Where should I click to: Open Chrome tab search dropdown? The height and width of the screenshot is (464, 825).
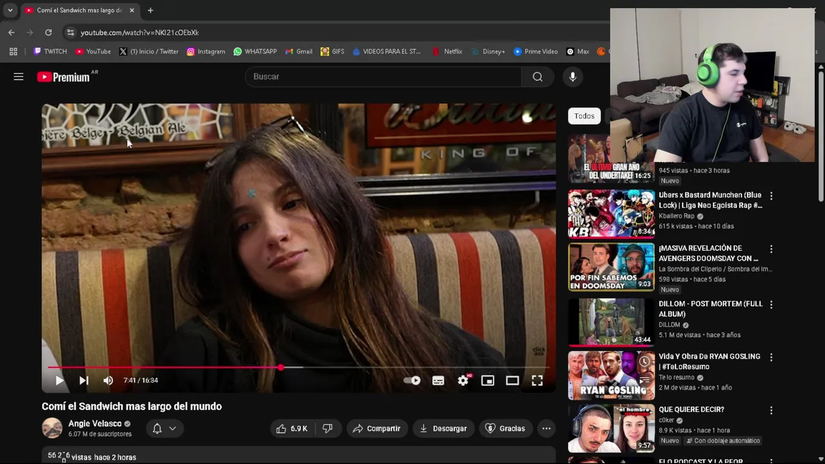click(10, 10)
